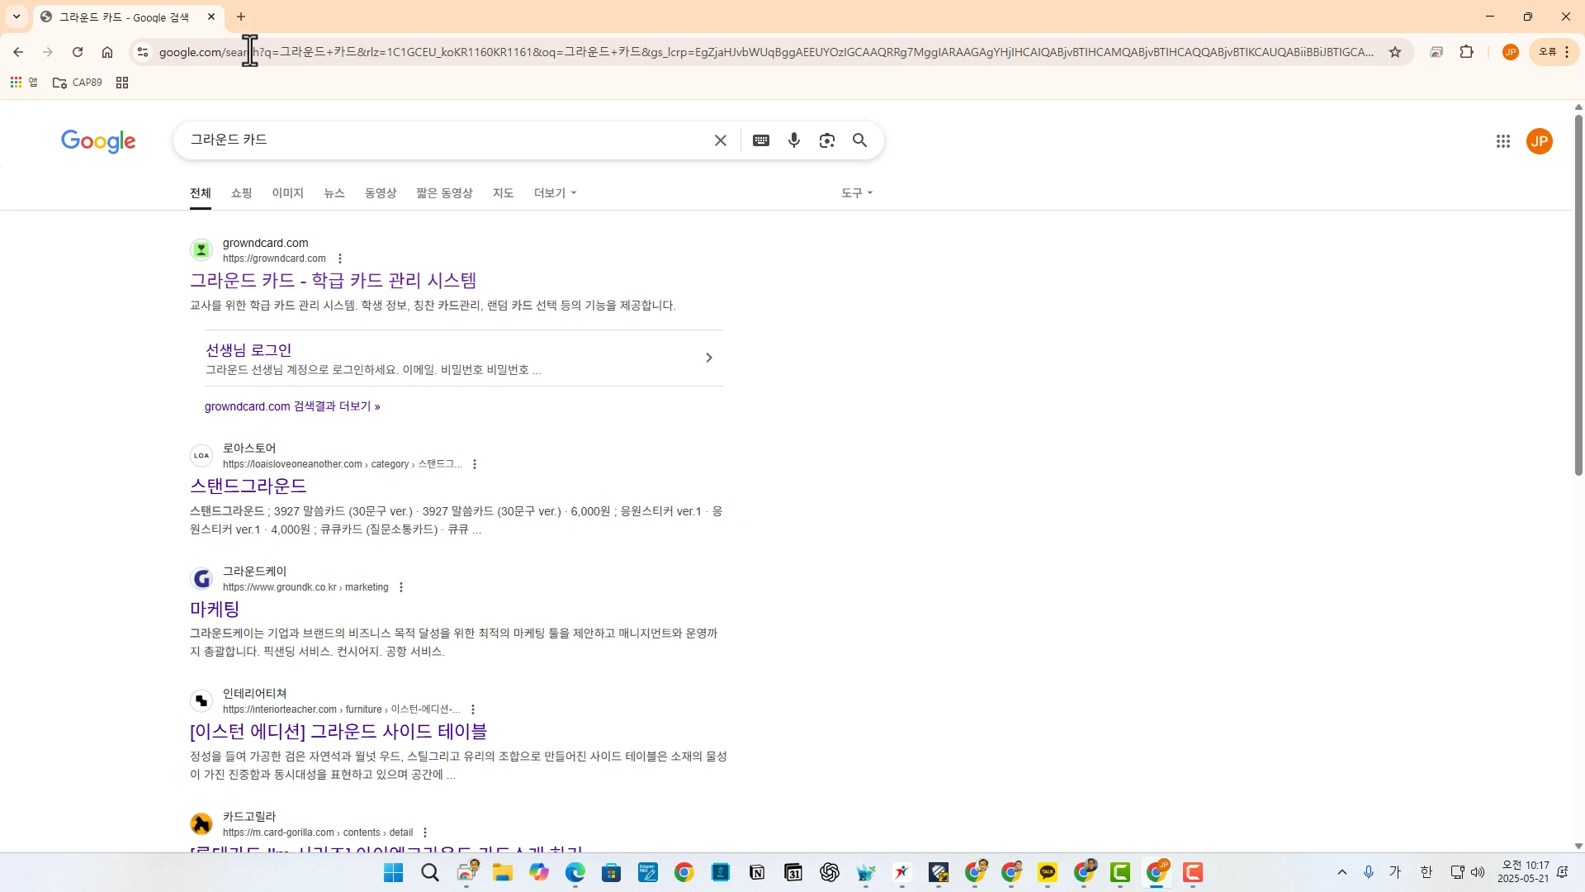Open more options for 카드고릴라 result
1585x892 pixels.
(x=425, y=833)
